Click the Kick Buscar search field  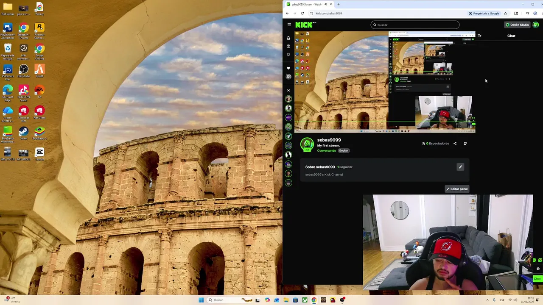[415, 25]
